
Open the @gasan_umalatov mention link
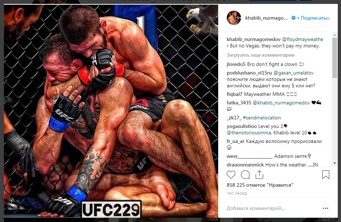[294, 73]
